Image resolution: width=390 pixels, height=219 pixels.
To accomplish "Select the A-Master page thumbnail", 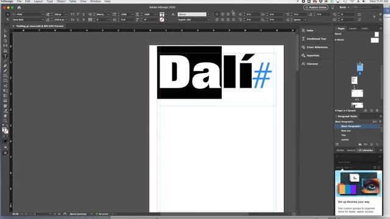I will pyautogui.click(x=375, y=40).
